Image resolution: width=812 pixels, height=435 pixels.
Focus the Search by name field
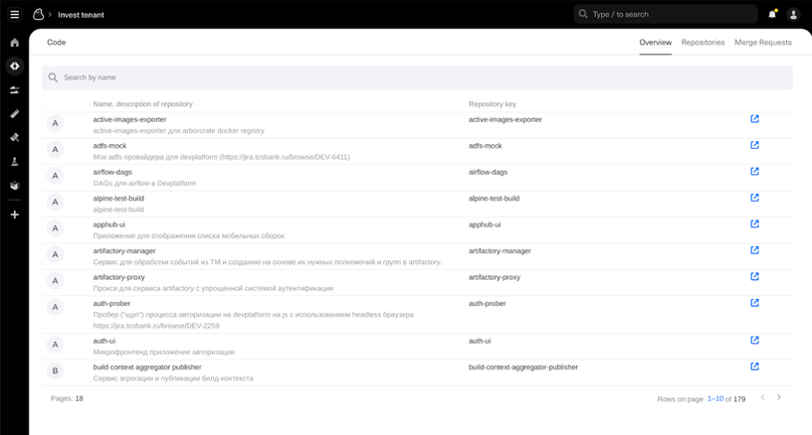[417, 77]
